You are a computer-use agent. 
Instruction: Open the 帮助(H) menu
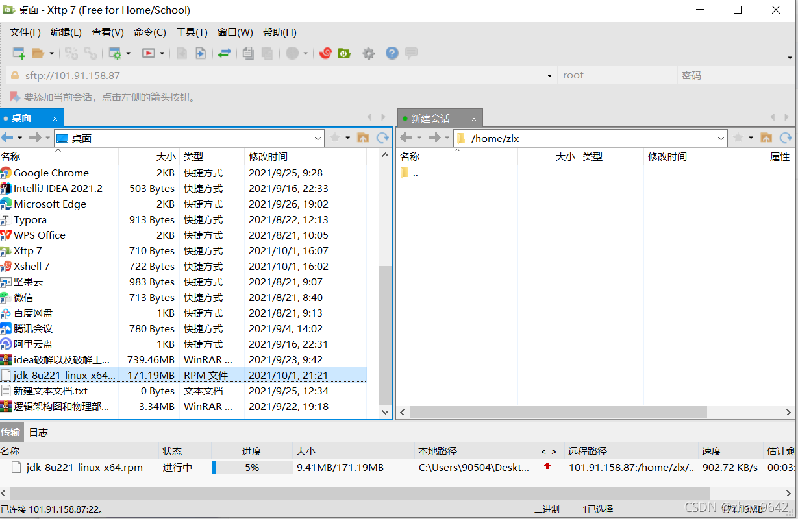click(280, 32)
